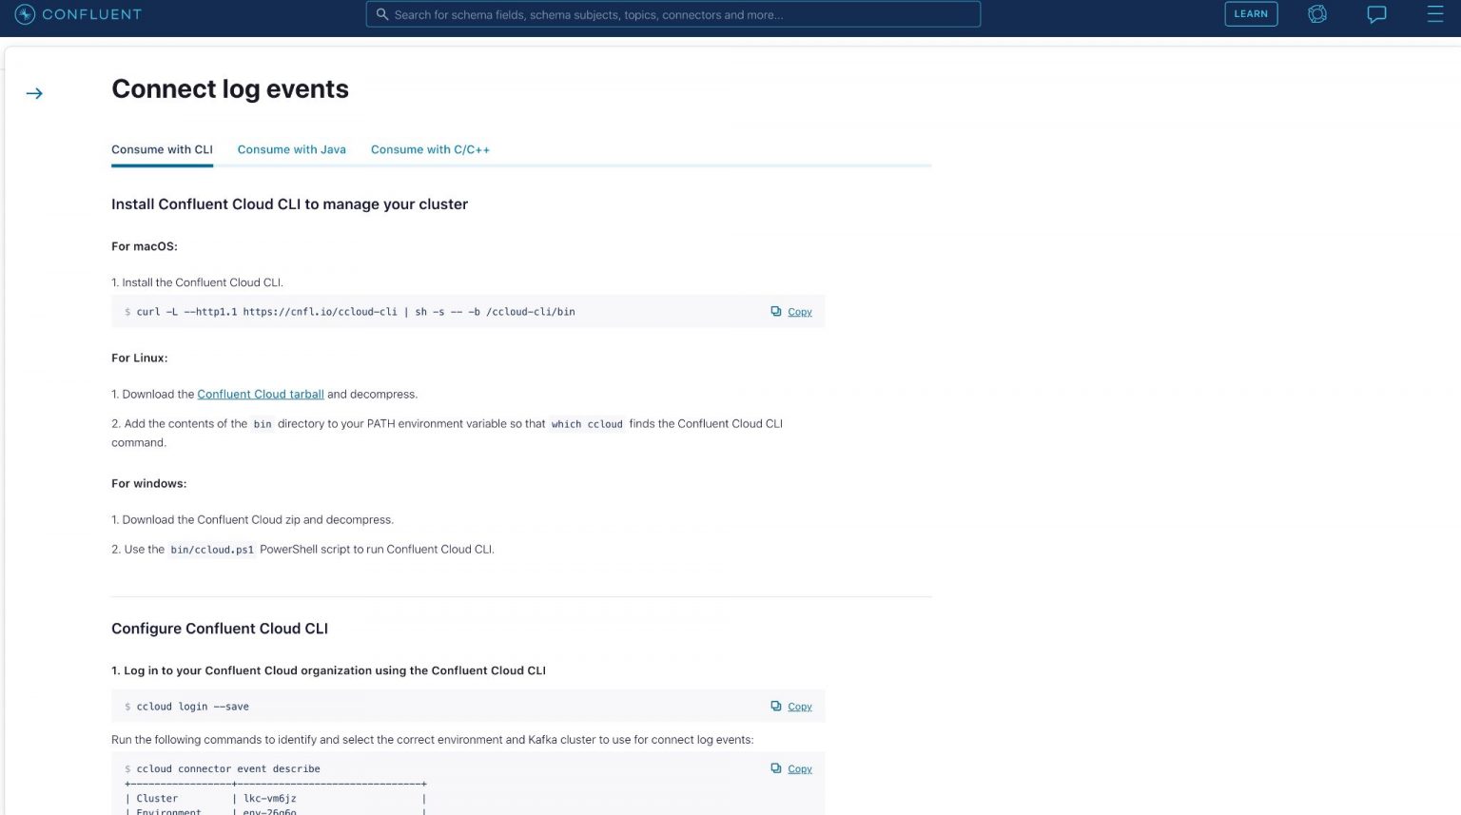Copy the connector event describe command via copy icon
Viewport: 1461px width, 815px height.
tap(775, 768)
